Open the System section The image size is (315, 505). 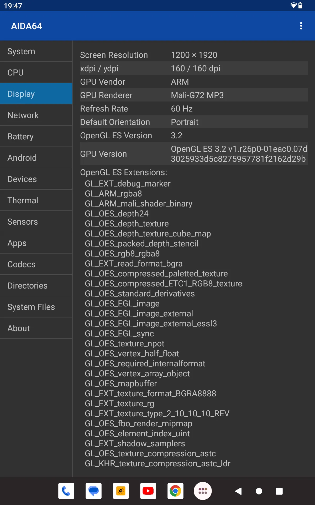tap(36, 51)
